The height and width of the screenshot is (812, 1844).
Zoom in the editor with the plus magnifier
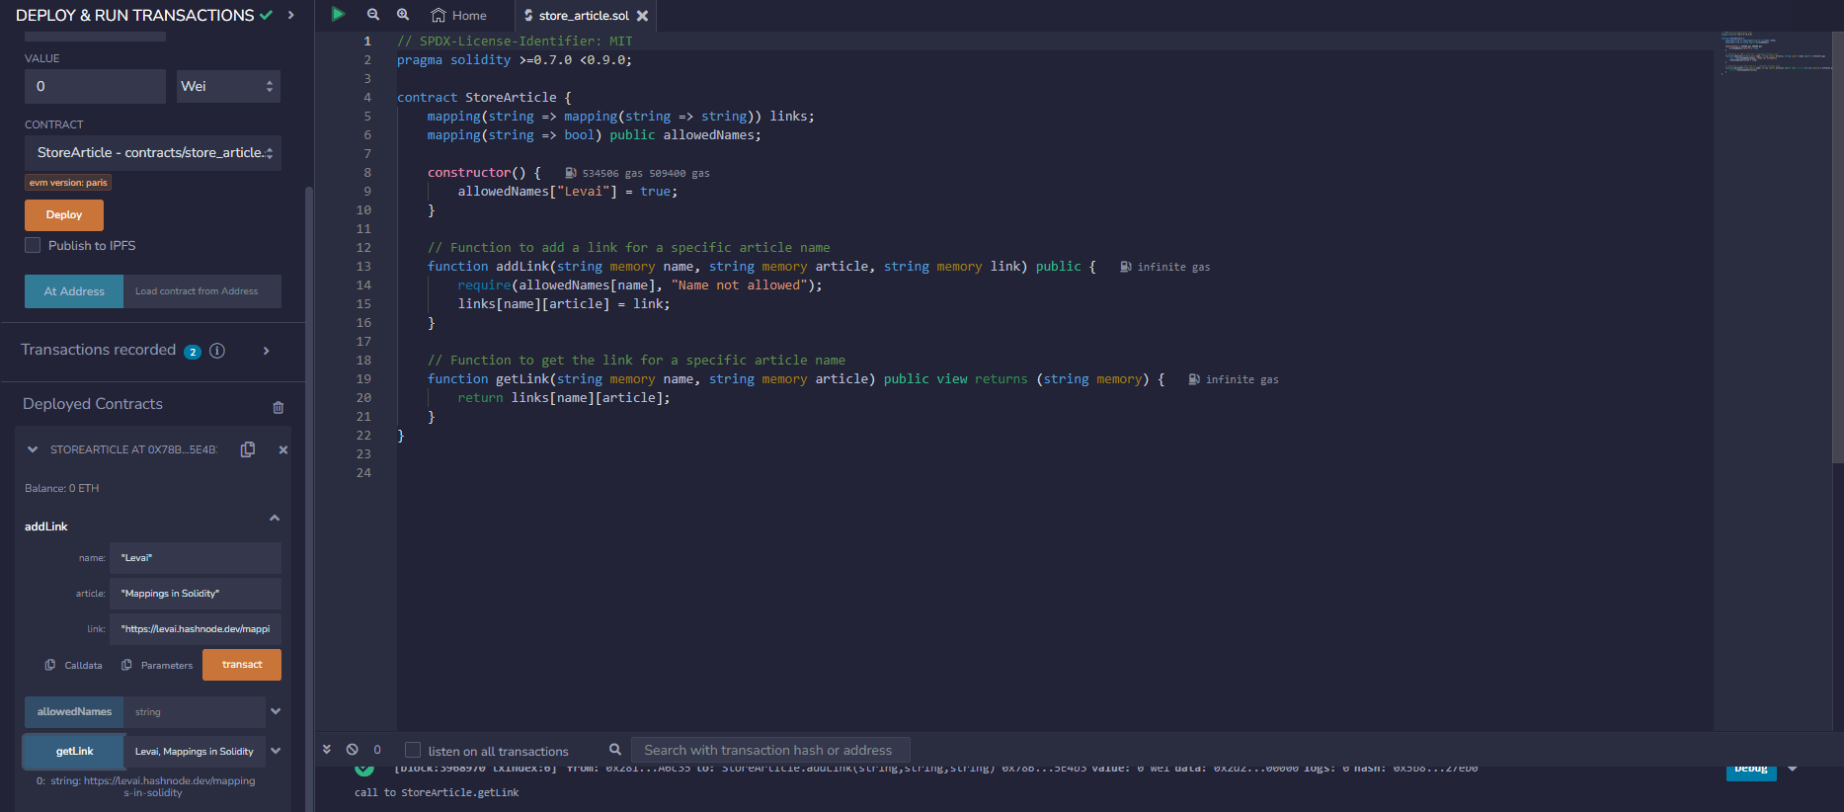click(x=403, y=15)
